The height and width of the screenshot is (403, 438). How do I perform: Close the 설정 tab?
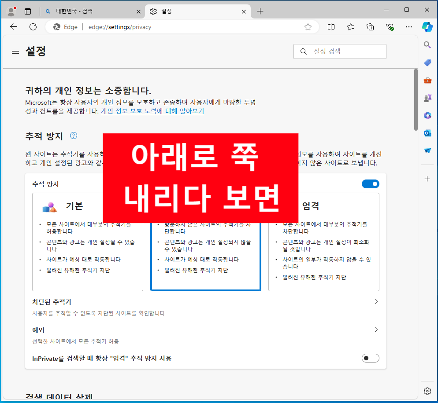tap(244, 11)
